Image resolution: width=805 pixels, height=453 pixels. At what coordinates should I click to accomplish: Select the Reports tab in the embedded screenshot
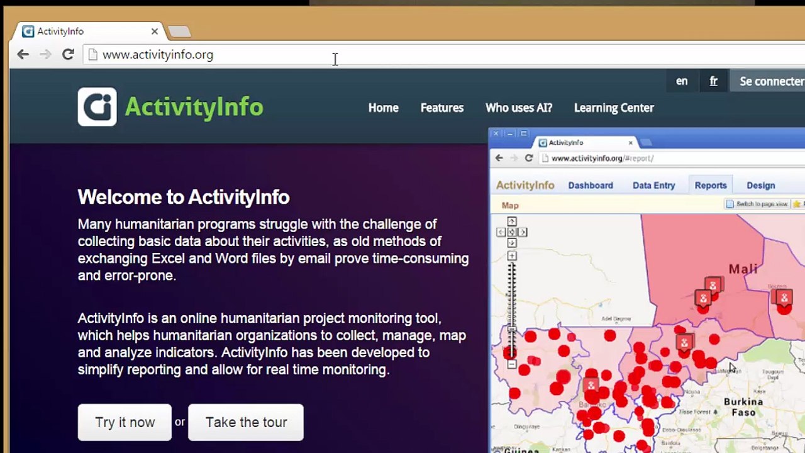711,185
